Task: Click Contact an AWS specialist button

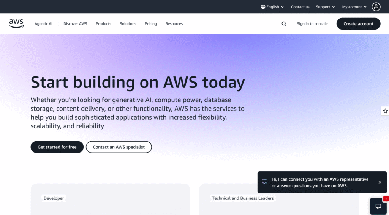Action: click(119, 147)
